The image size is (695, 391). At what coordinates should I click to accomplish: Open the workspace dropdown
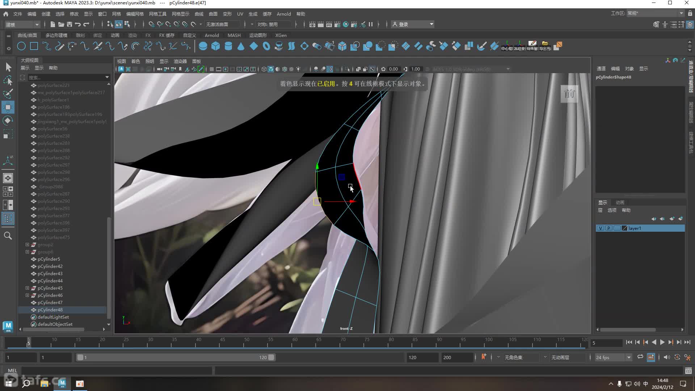coord(655,13)
